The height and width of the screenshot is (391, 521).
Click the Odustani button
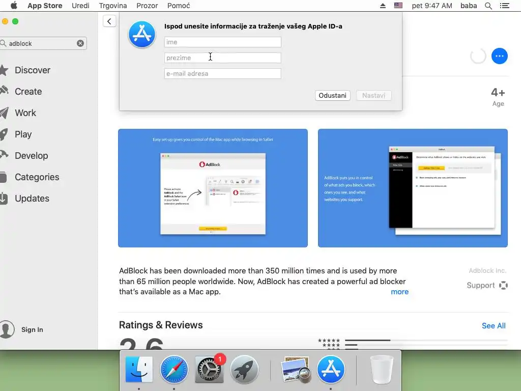(333, 95)
